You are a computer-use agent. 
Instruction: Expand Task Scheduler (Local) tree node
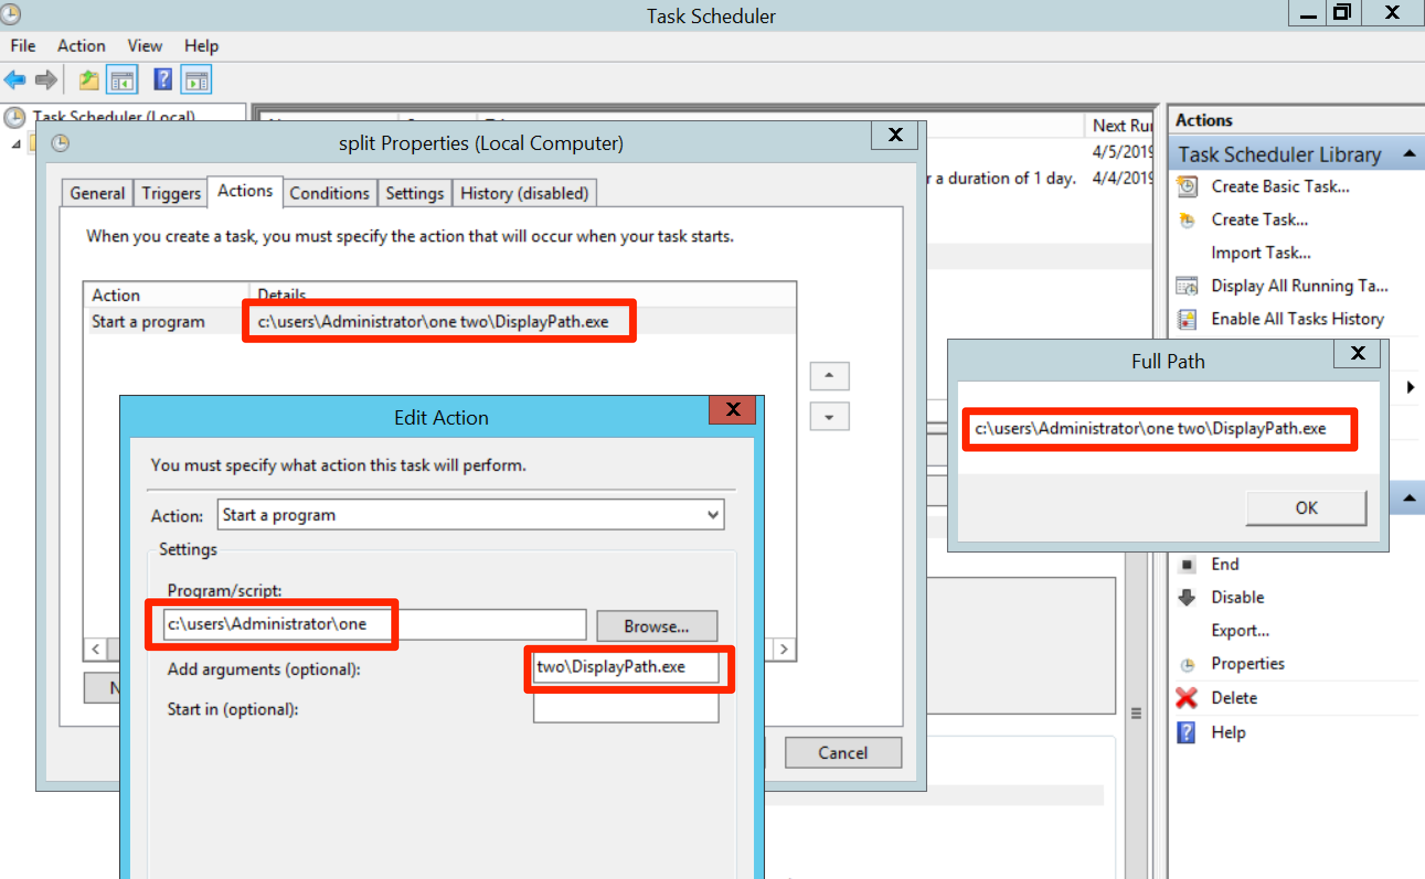coord(15,144)
